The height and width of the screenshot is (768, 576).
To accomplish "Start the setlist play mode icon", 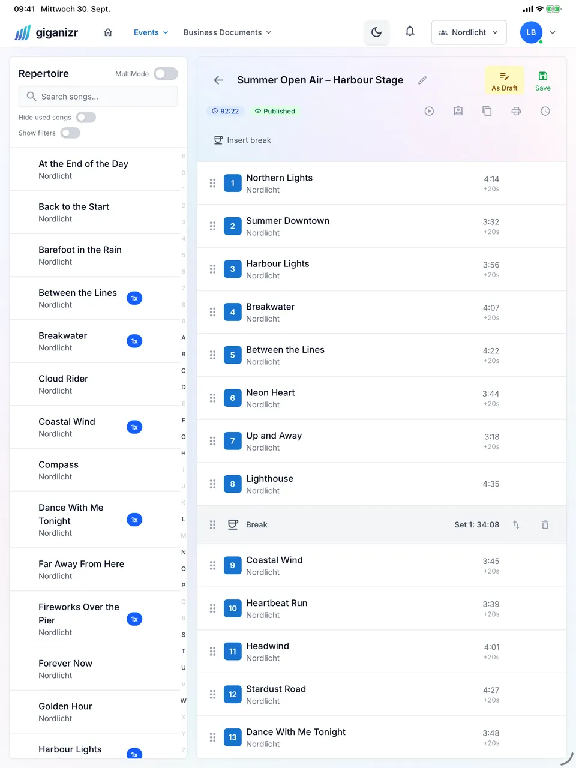I will [x=429, y=111].
